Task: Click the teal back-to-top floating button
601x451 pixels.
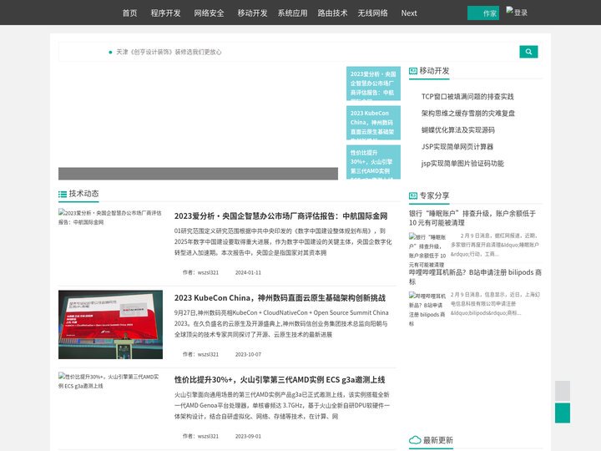Action: click(563, 413)
